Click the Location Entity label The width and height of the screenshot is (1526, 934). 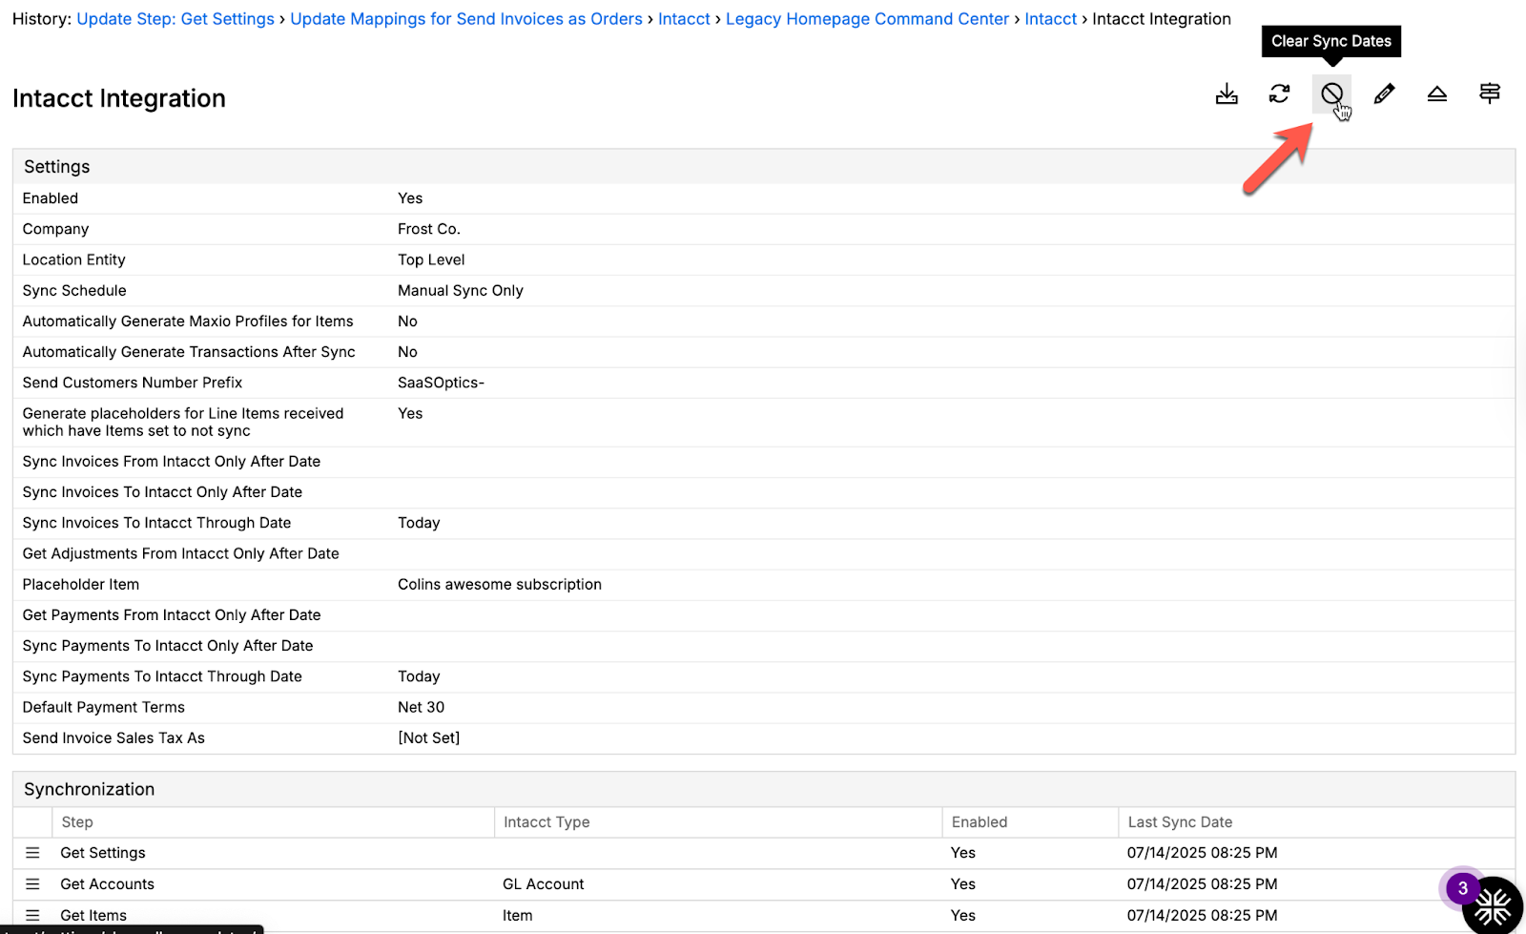pyautogui.click(x=74, y=259)
